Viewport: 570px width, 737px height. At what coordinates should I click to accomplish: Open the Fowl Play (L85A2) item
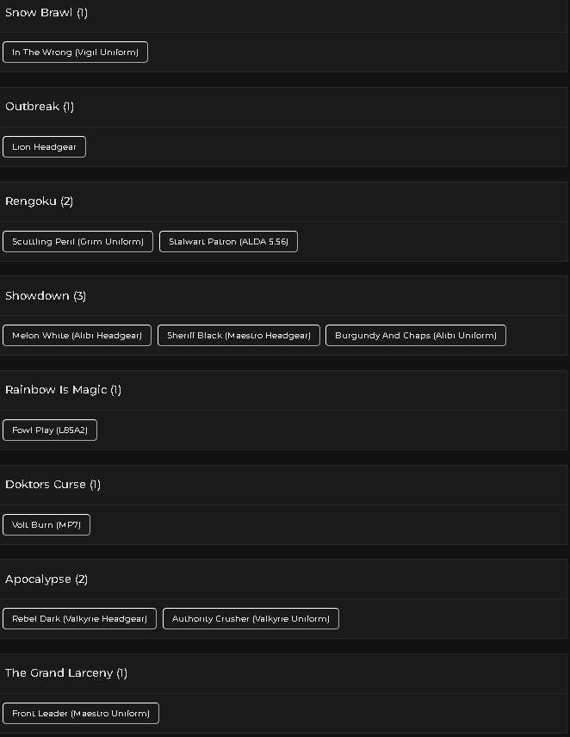(x=50, y=430)
